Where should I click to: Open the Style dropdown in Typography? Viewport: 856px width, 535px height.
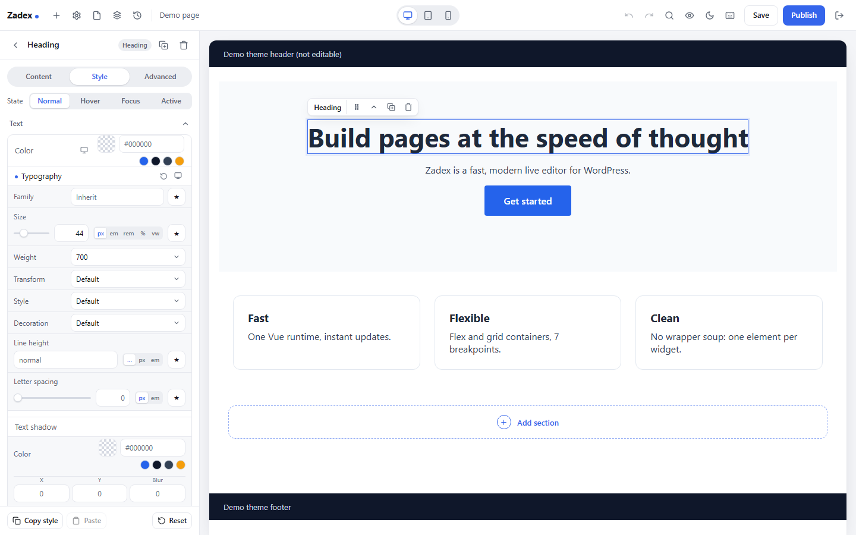(128, 301)
